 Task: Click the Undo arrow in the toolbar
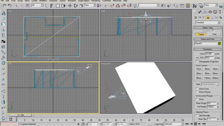(x=4, y=6)
